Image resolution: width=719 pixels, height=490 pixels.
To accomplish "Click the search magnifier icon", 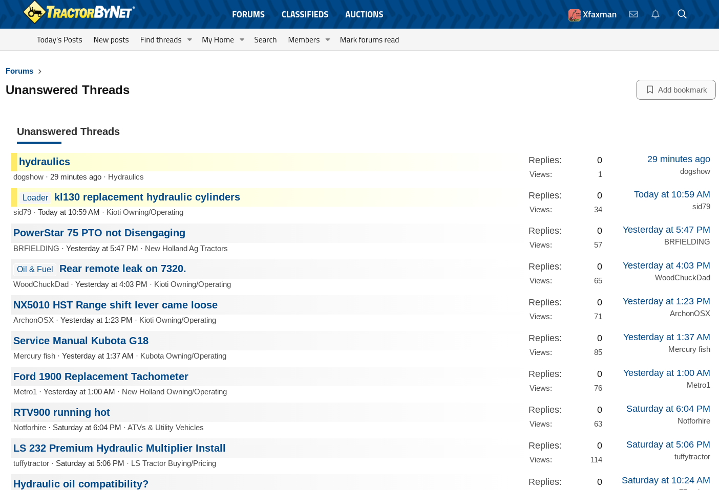I will (x=682, y=14).
